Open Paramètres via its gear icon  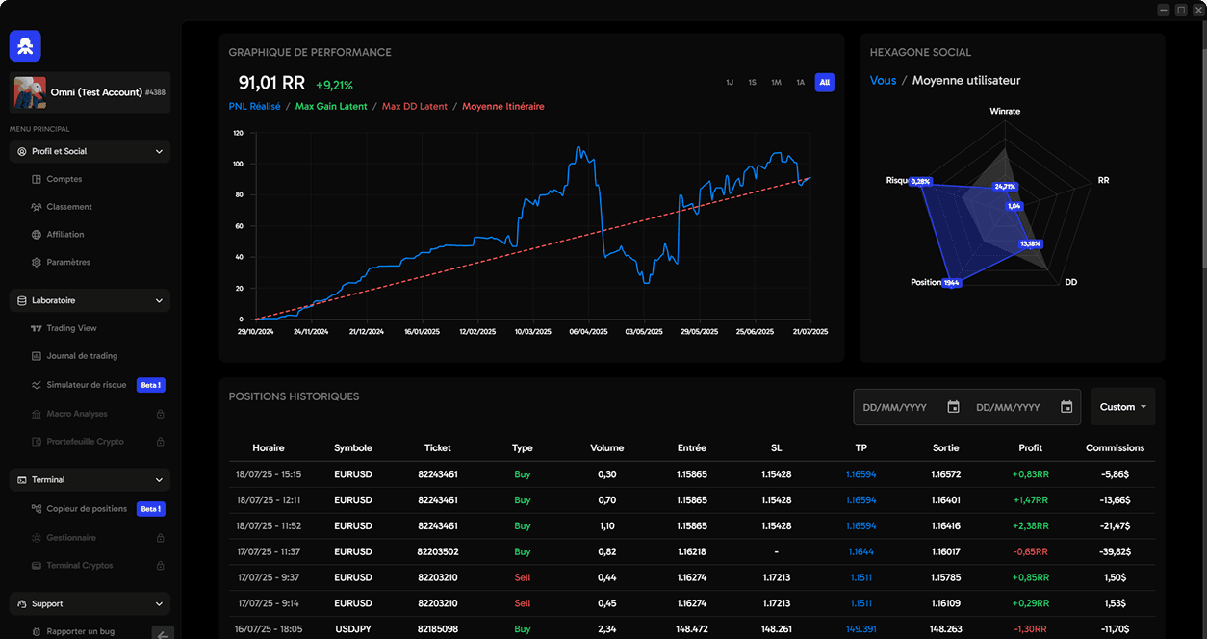coord(37,263)
